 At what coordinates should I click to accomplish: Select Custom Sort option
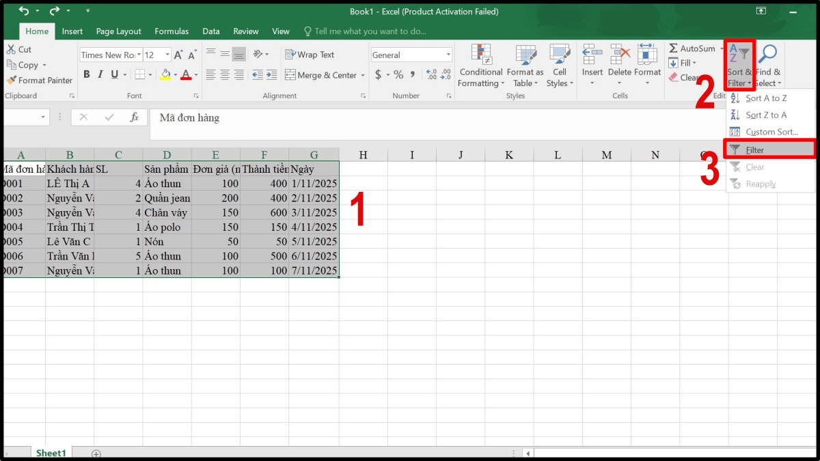(771, 132)
